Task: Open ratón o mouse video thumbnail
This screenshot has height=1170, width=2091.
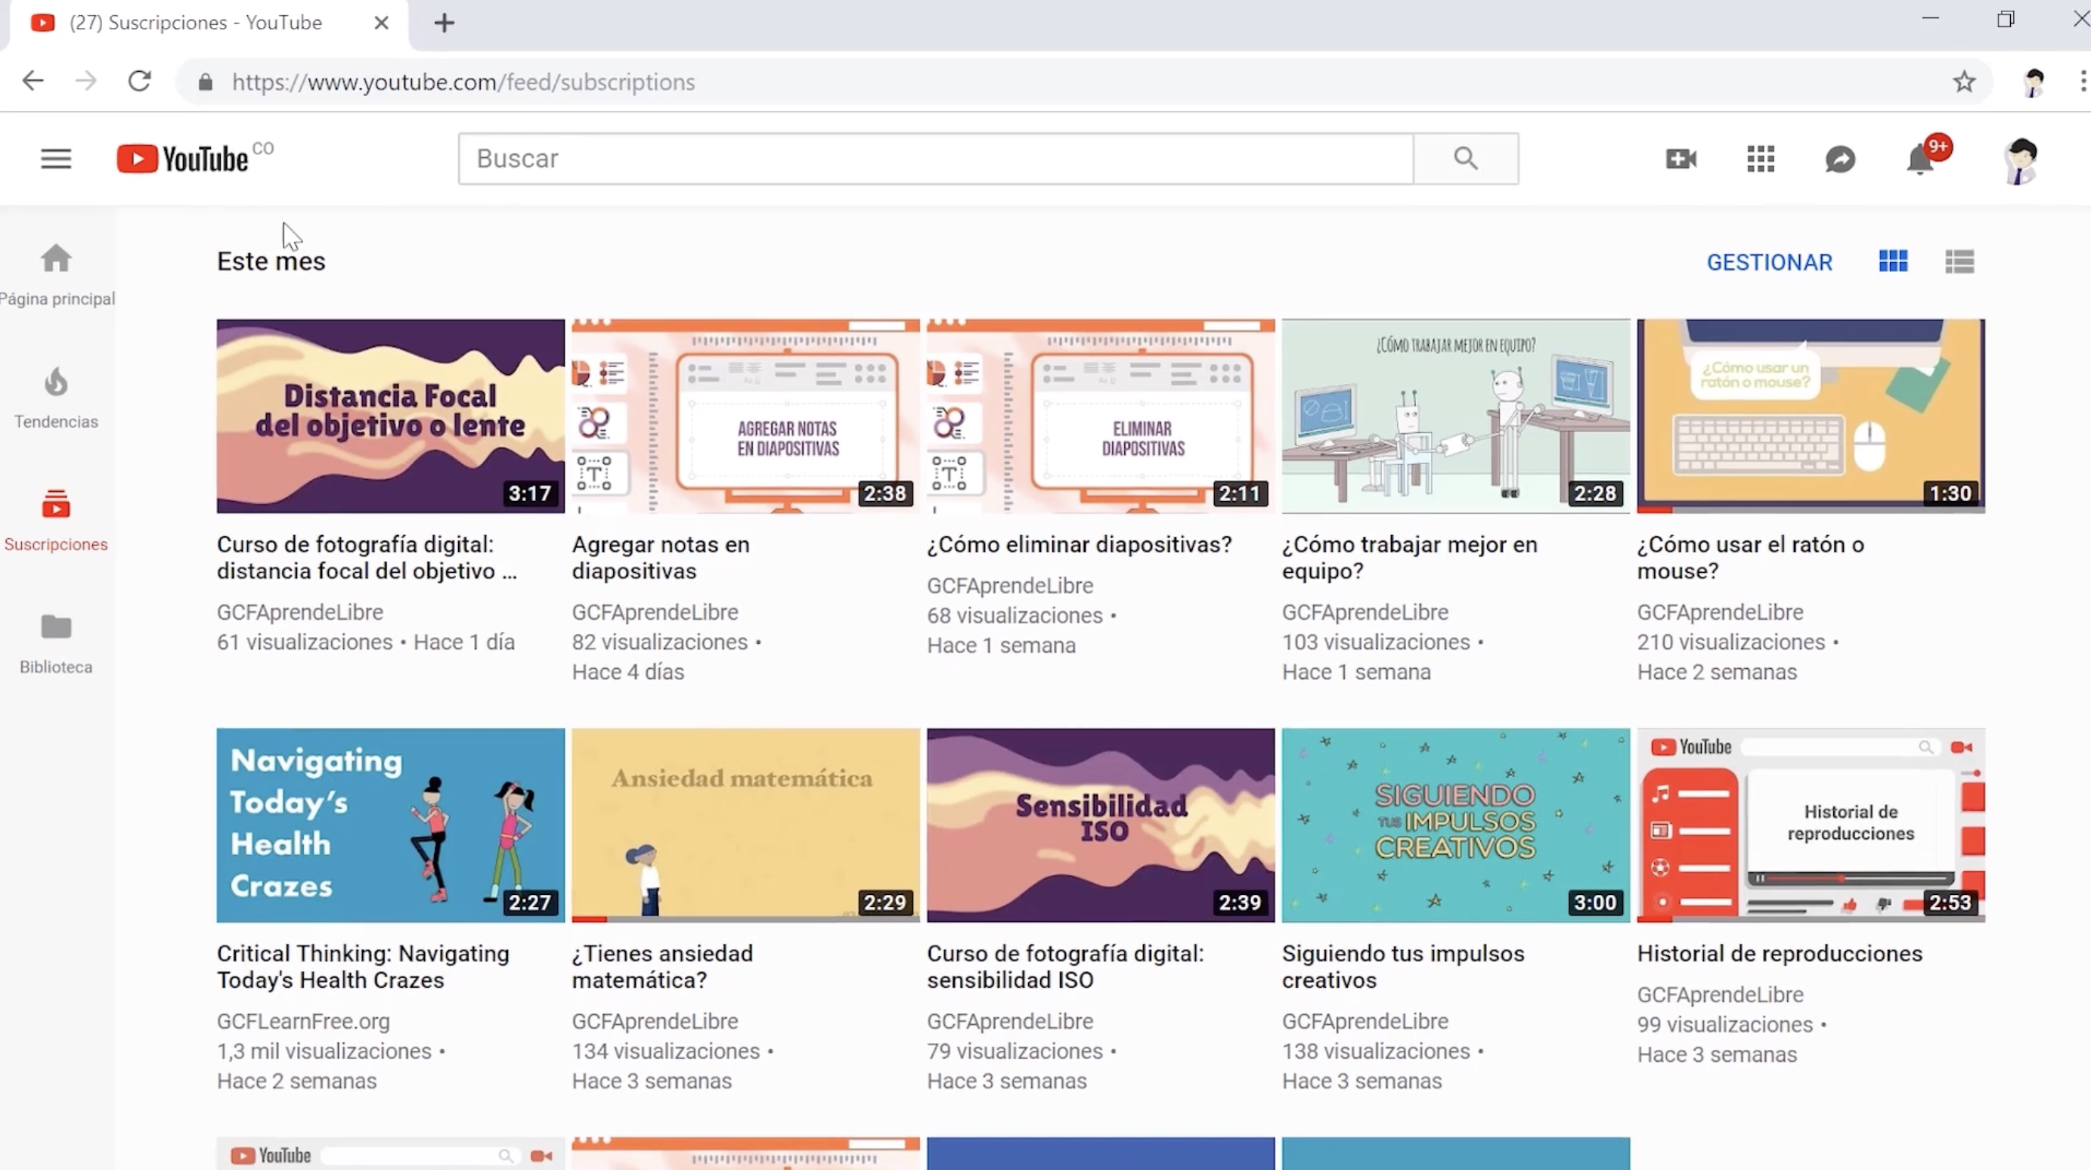Action: (1811, 416)
